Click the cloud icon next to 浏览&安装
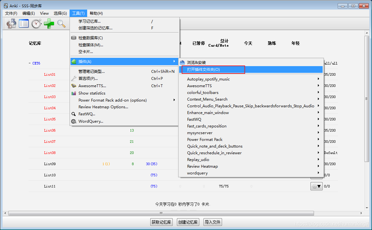This screenshot has height=230, width=372. pos(182,62)
